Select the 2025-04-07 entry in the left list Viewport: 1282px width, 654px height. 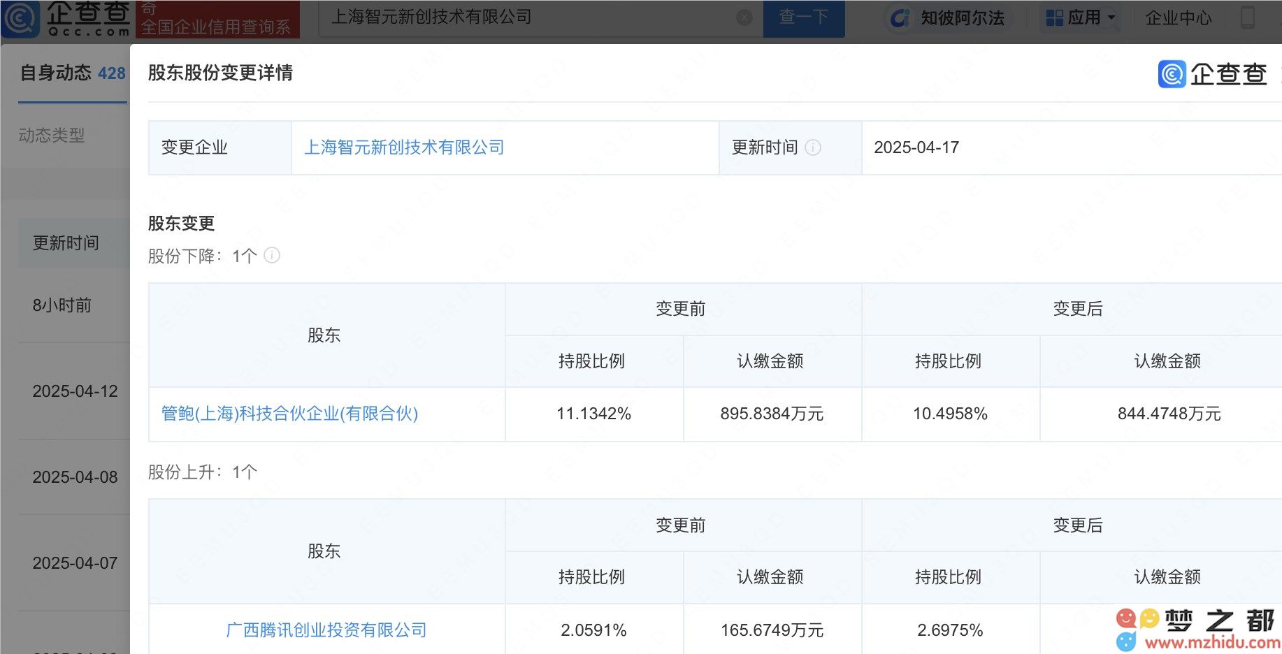click(75, 563)
